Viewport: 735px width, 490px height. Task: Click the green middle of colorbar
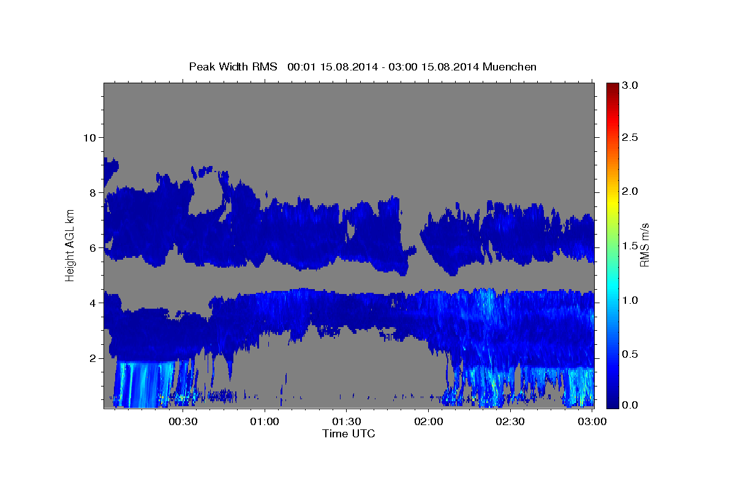click(612, 245)
